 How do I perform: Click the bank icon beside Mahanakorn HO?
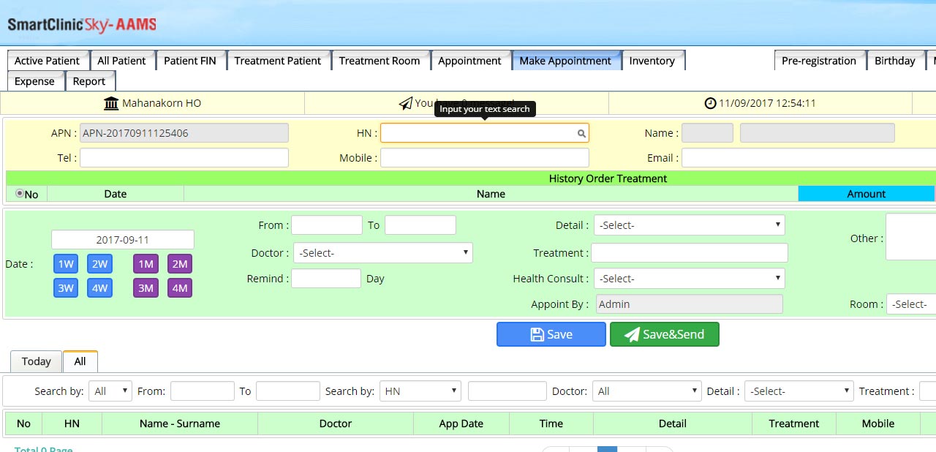(x=111, y=103)
